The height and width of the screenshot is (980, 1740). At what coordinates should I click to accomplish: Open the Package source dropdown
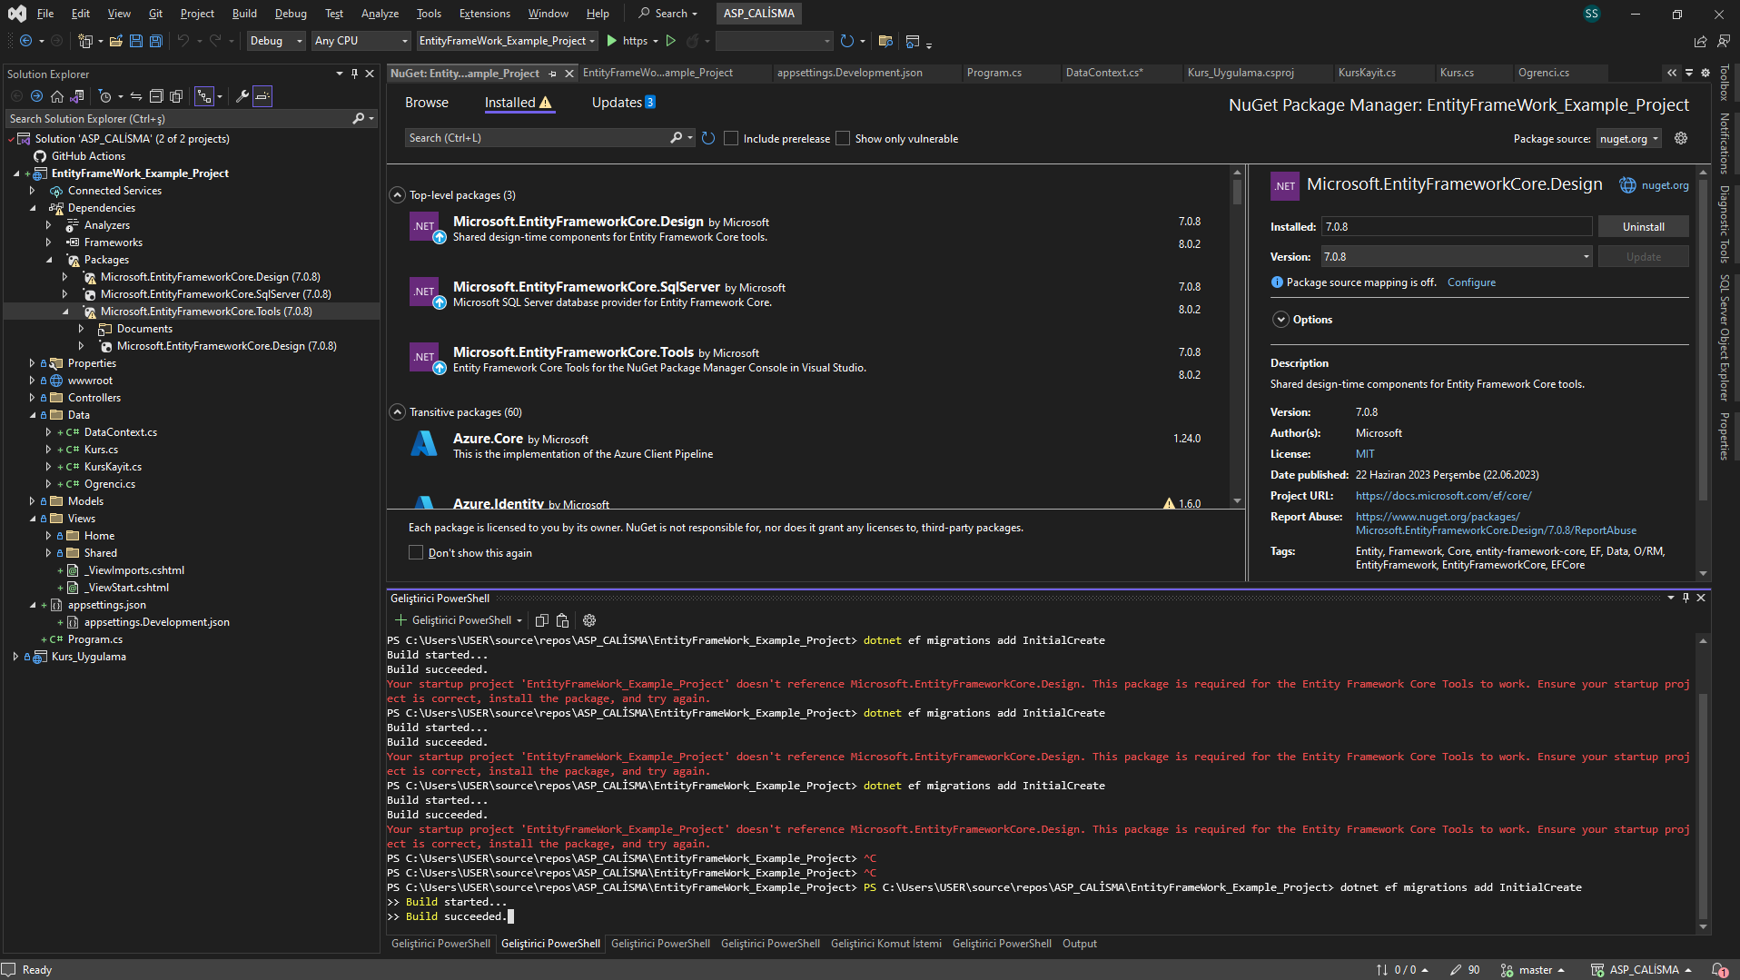(x=1628, y=138)
